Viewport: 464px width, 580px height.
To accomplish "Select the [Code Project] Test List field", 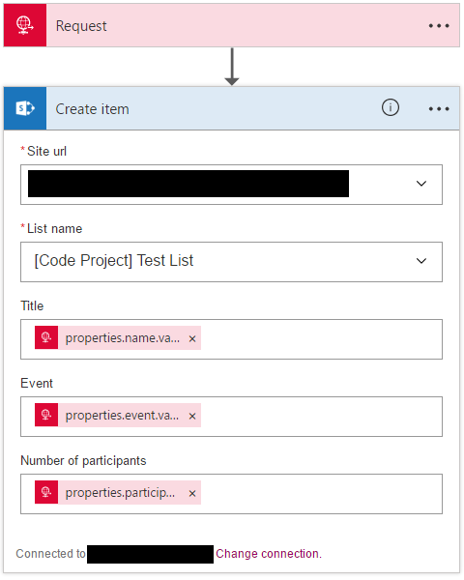I will [x=231, y=262].
